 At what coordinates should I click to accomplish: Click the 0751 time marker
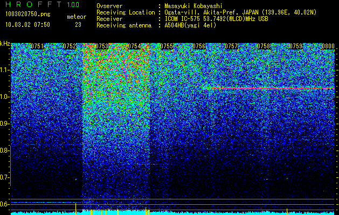[x=37, y=46]
